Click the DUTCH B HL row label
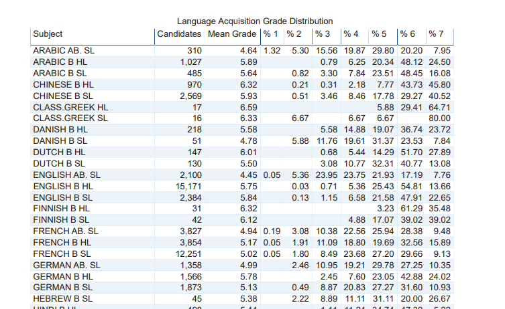505x309 pixels. point(59,152)
